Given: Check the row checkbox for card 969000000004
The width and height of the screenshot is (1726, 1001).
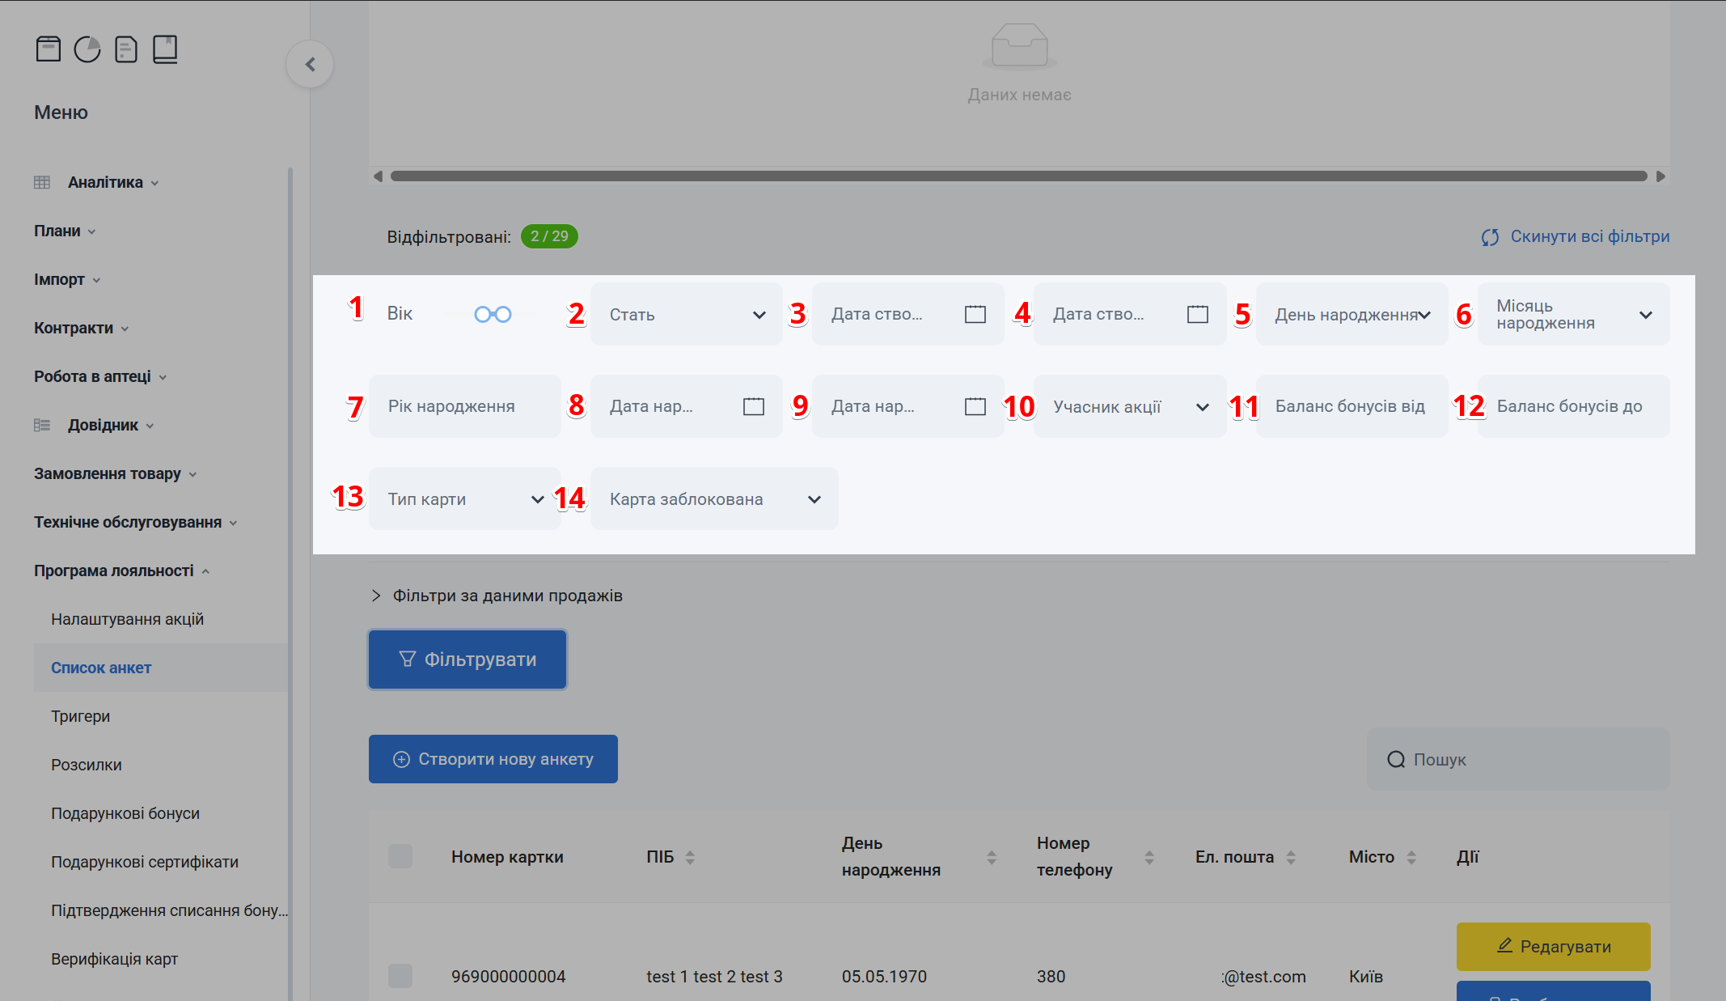Looking at the screenshot, I should (x=400, y=976).
